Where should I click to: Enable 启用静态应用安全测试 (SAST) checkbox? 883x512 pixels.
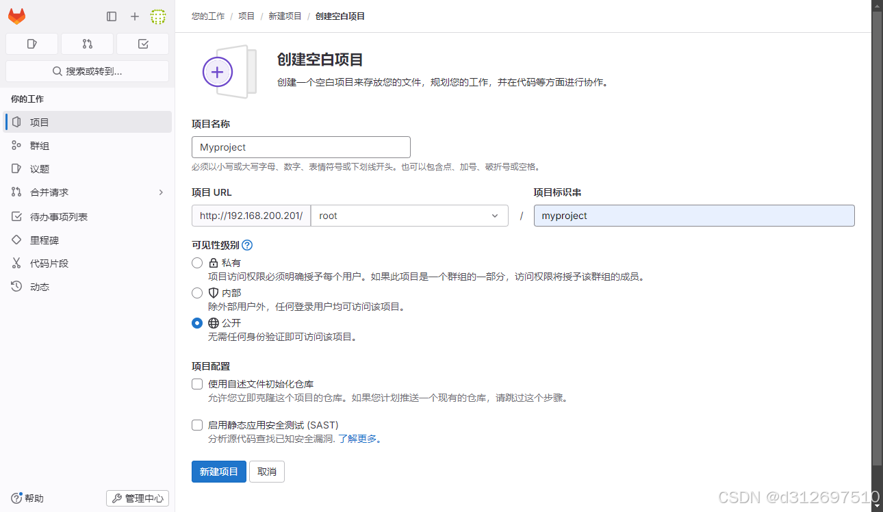(197, 425)
